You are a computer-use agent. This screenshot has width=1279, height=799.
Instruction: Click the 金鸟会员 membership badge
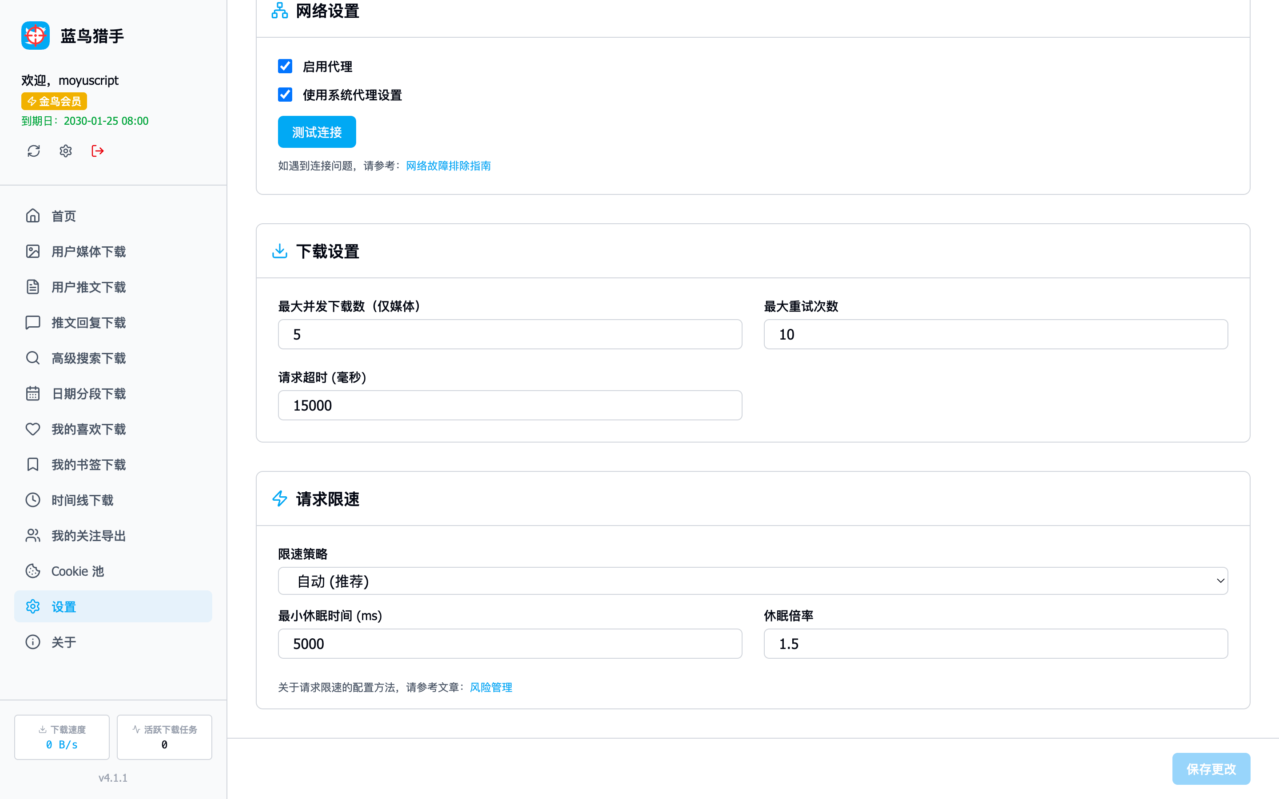tap(54, 101)
